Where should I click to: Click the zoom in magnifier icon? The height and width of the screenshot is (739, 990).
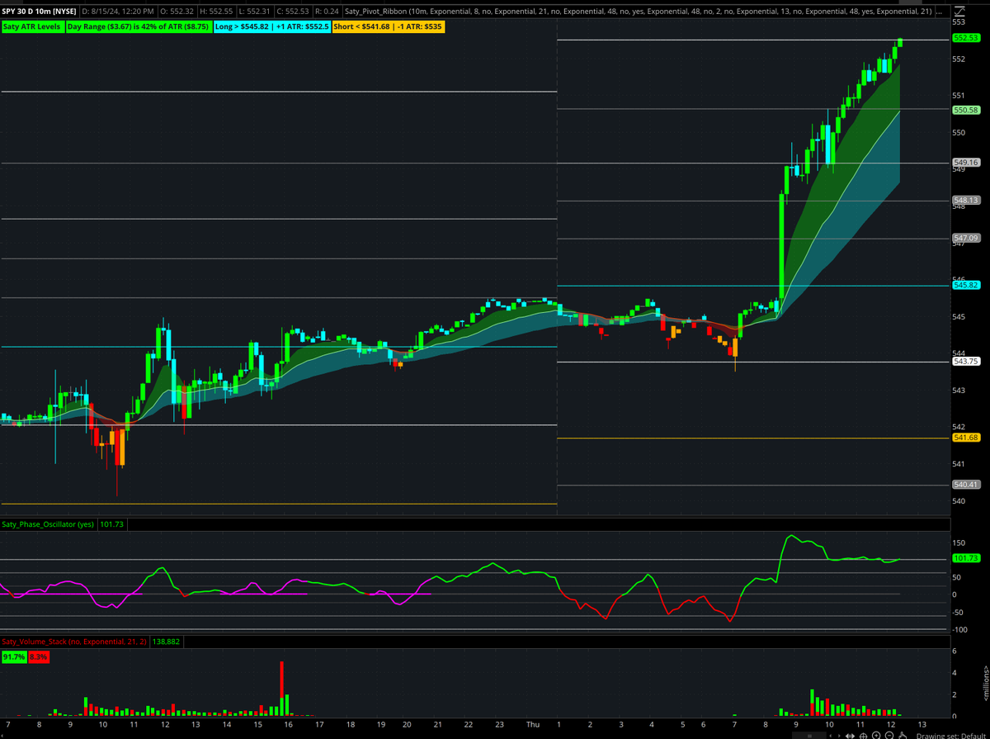tap(876, 735)
